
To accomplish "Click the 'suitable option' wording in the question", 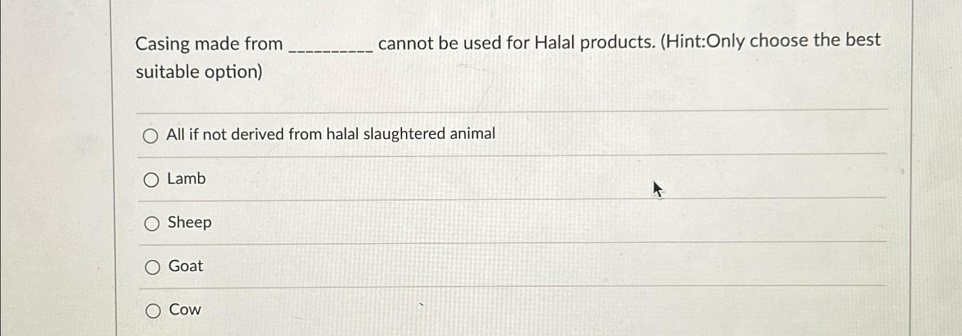I will pos(199,72).
